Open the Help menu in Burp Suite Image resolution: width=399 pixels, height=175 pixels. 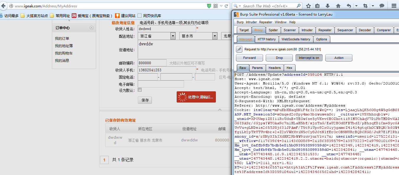coord(292,22)
